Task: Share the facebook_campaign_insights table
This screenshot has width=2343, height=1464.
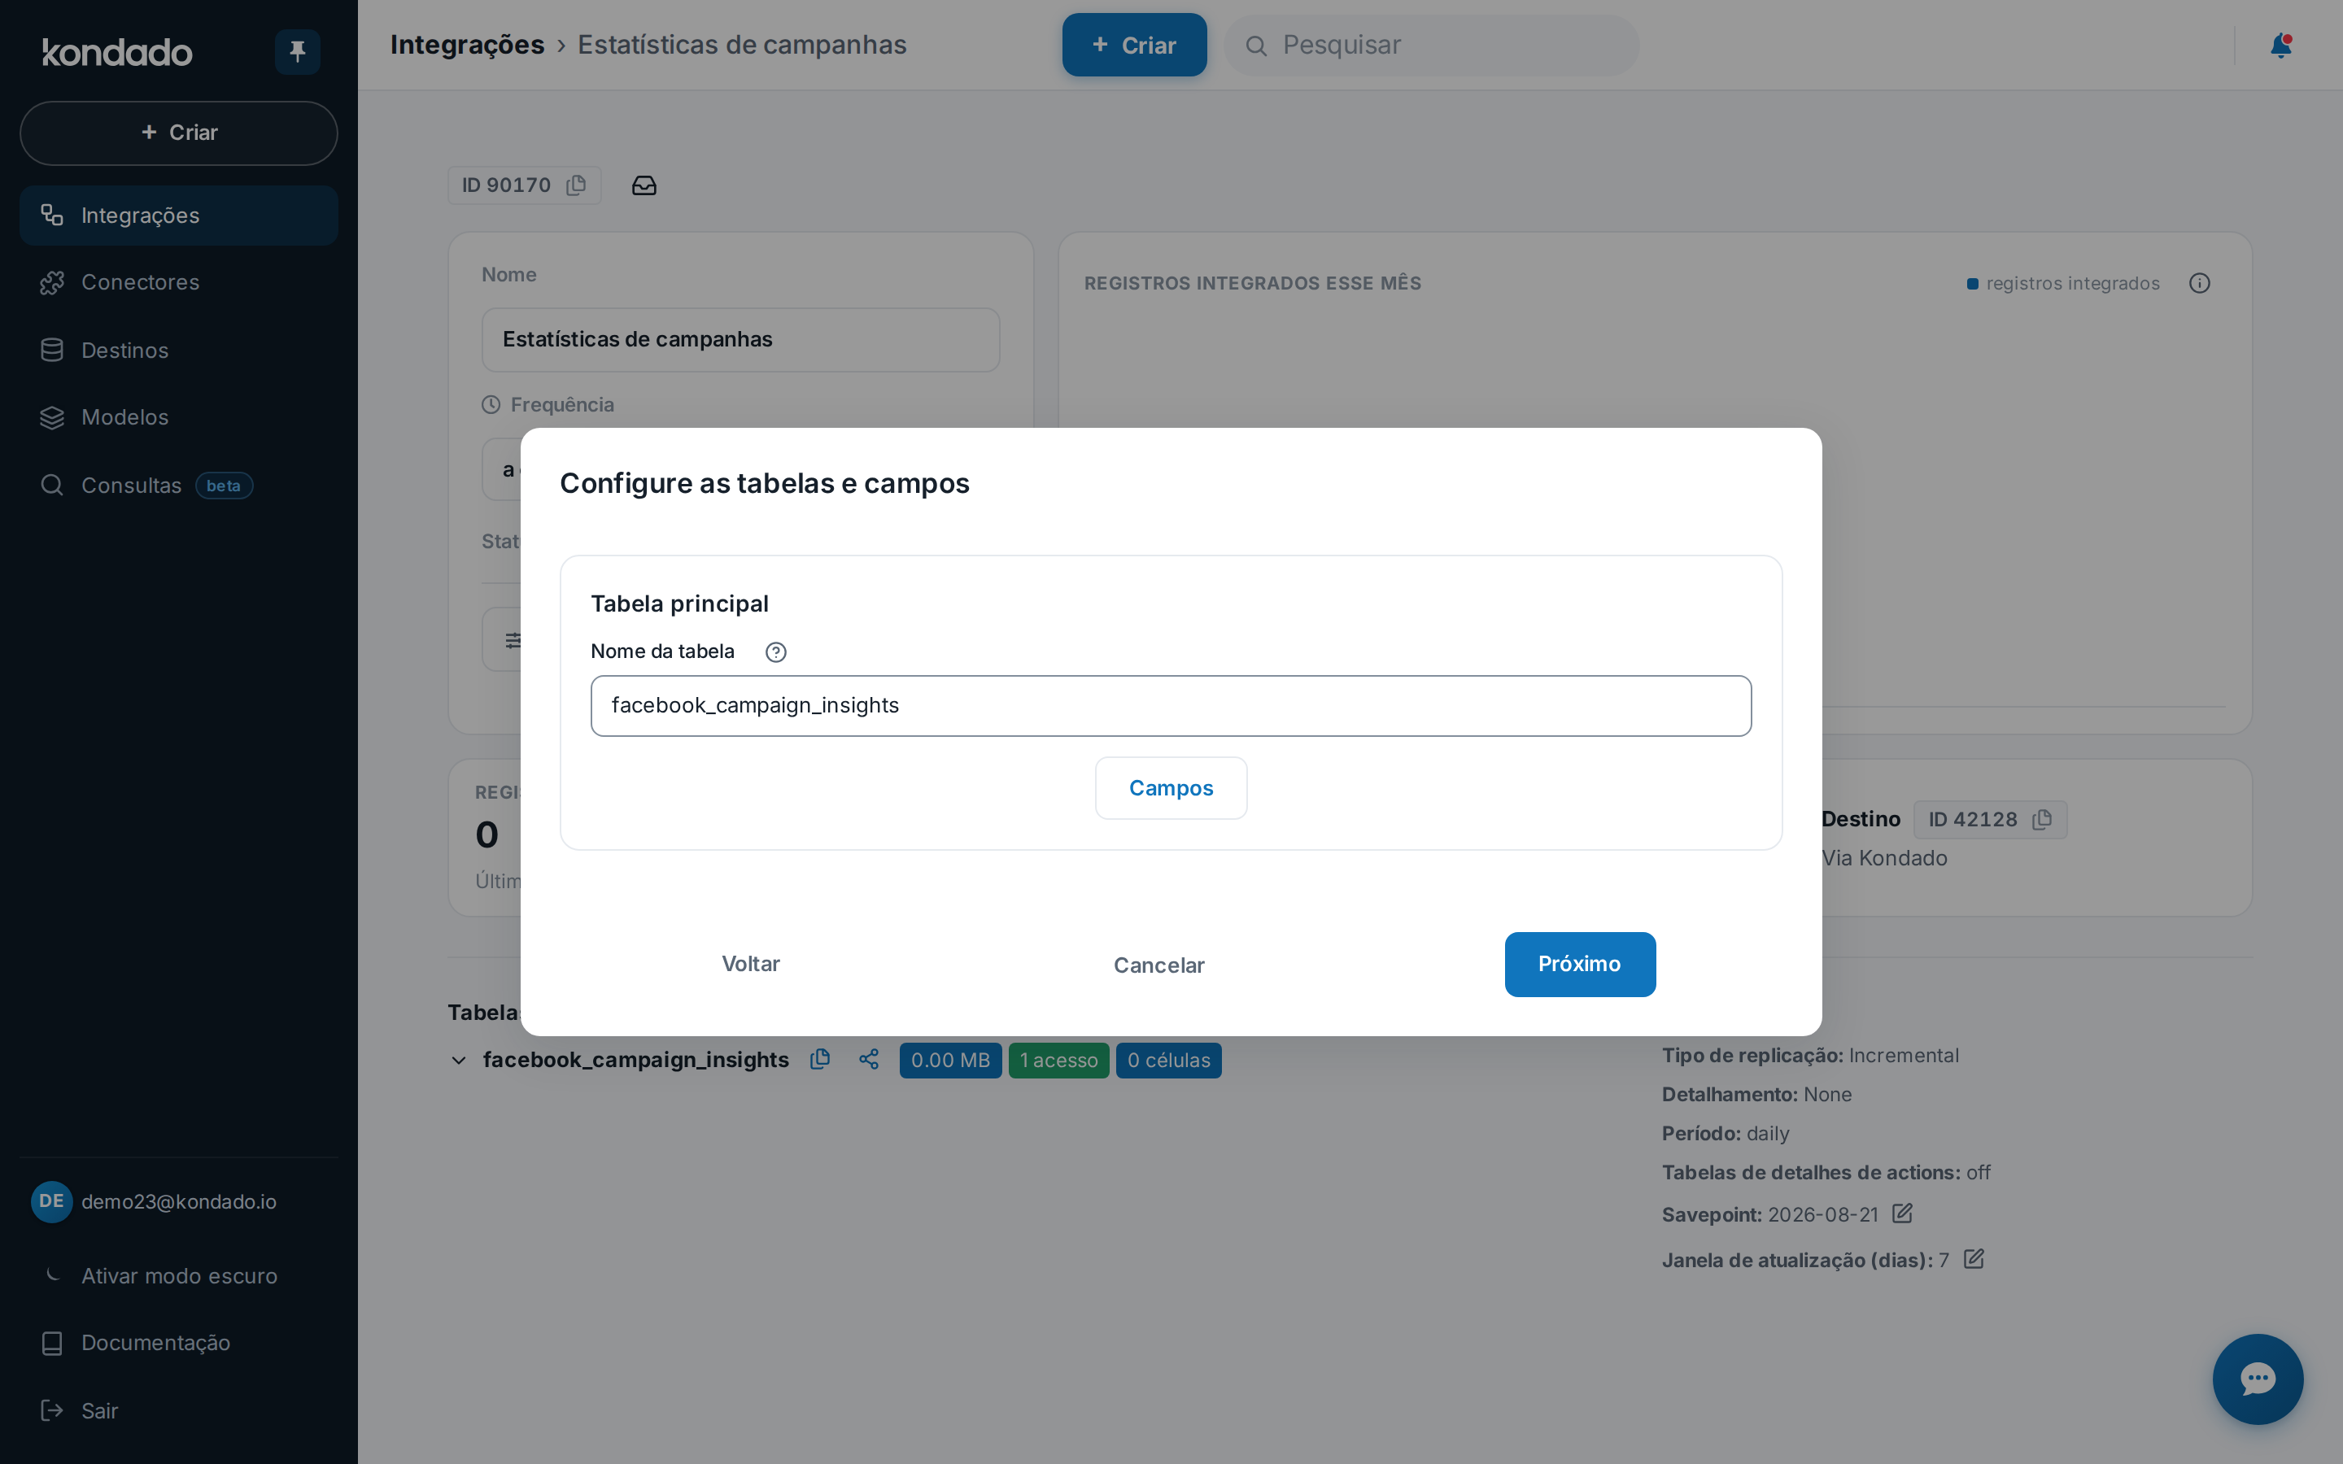Action: pyautogui.click(x=869, y=1059)
